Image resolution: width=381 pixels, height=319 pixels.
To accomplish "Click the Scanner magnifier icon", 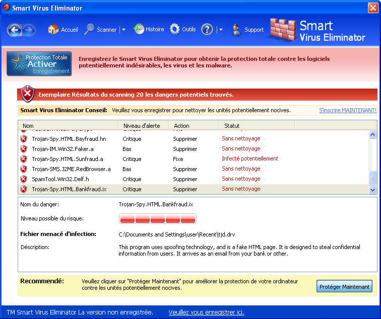I will click(89, 29).
